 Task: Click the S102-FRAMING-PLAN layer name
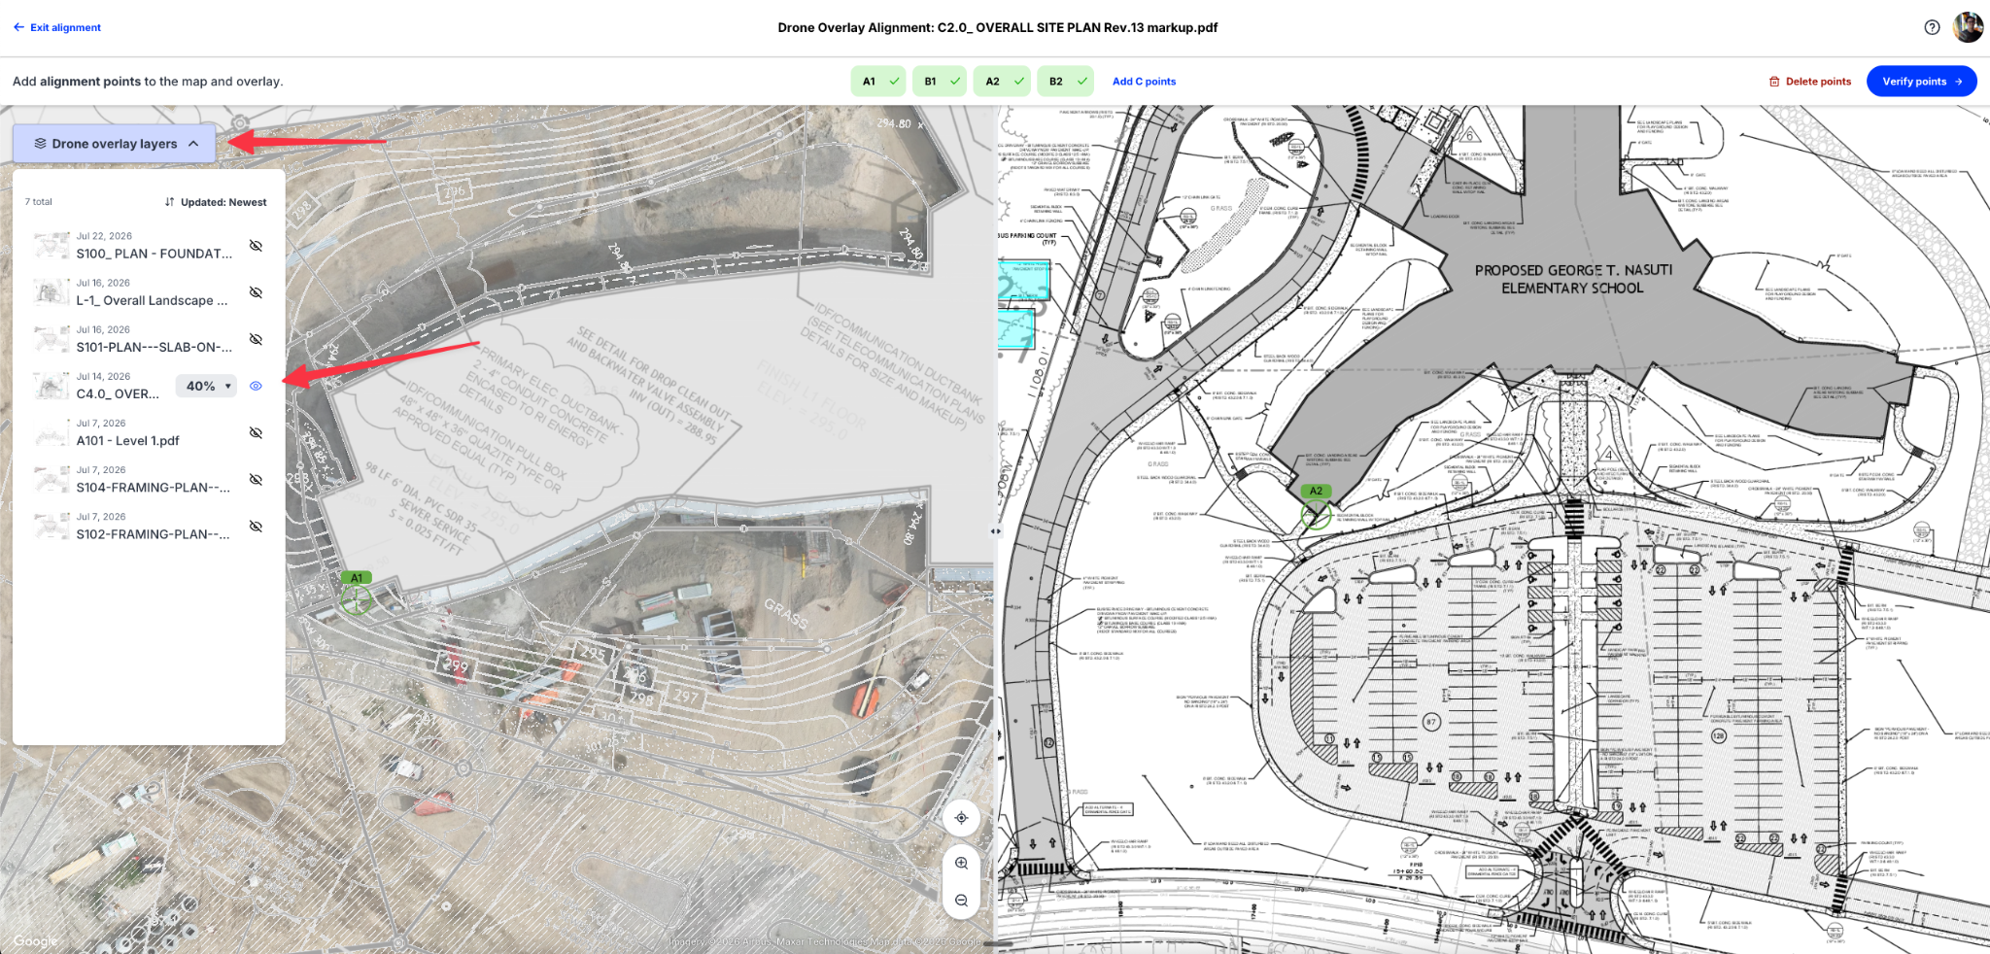click(x=154, y=533)
